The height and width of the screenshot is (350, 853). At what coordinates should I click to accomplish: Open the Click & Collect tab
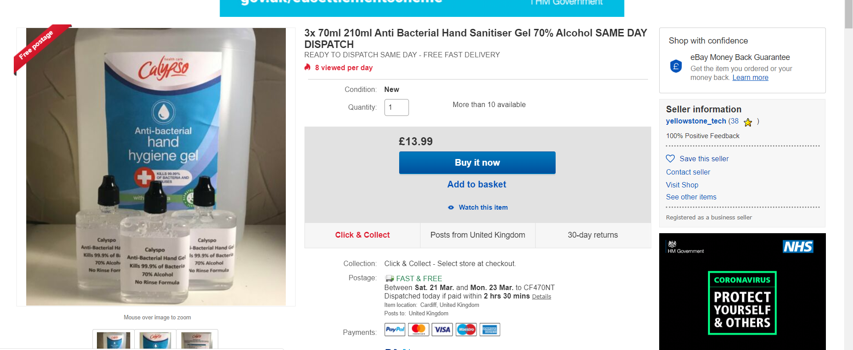tap(362, 235)
